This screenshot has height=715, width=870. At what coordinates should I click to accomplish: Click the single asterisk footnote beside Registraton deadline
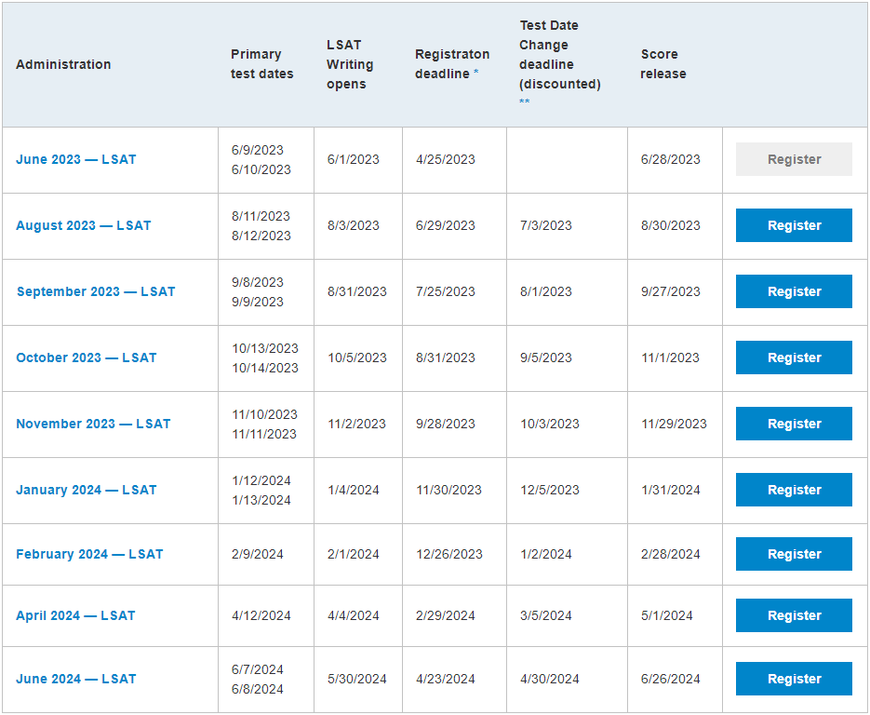(476, 73)
